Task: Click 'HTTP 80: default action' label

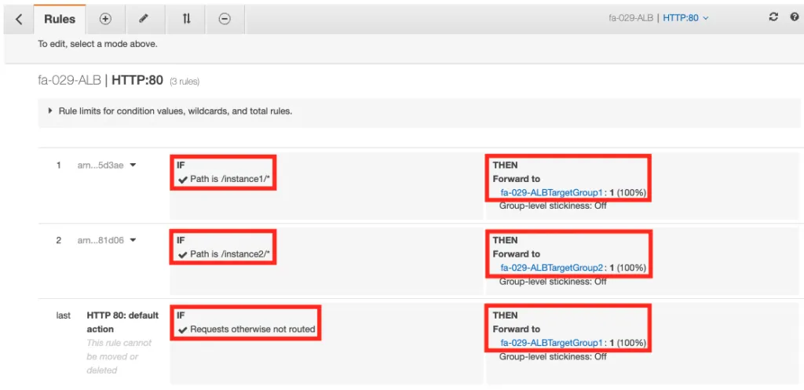Action: [122, 322]
